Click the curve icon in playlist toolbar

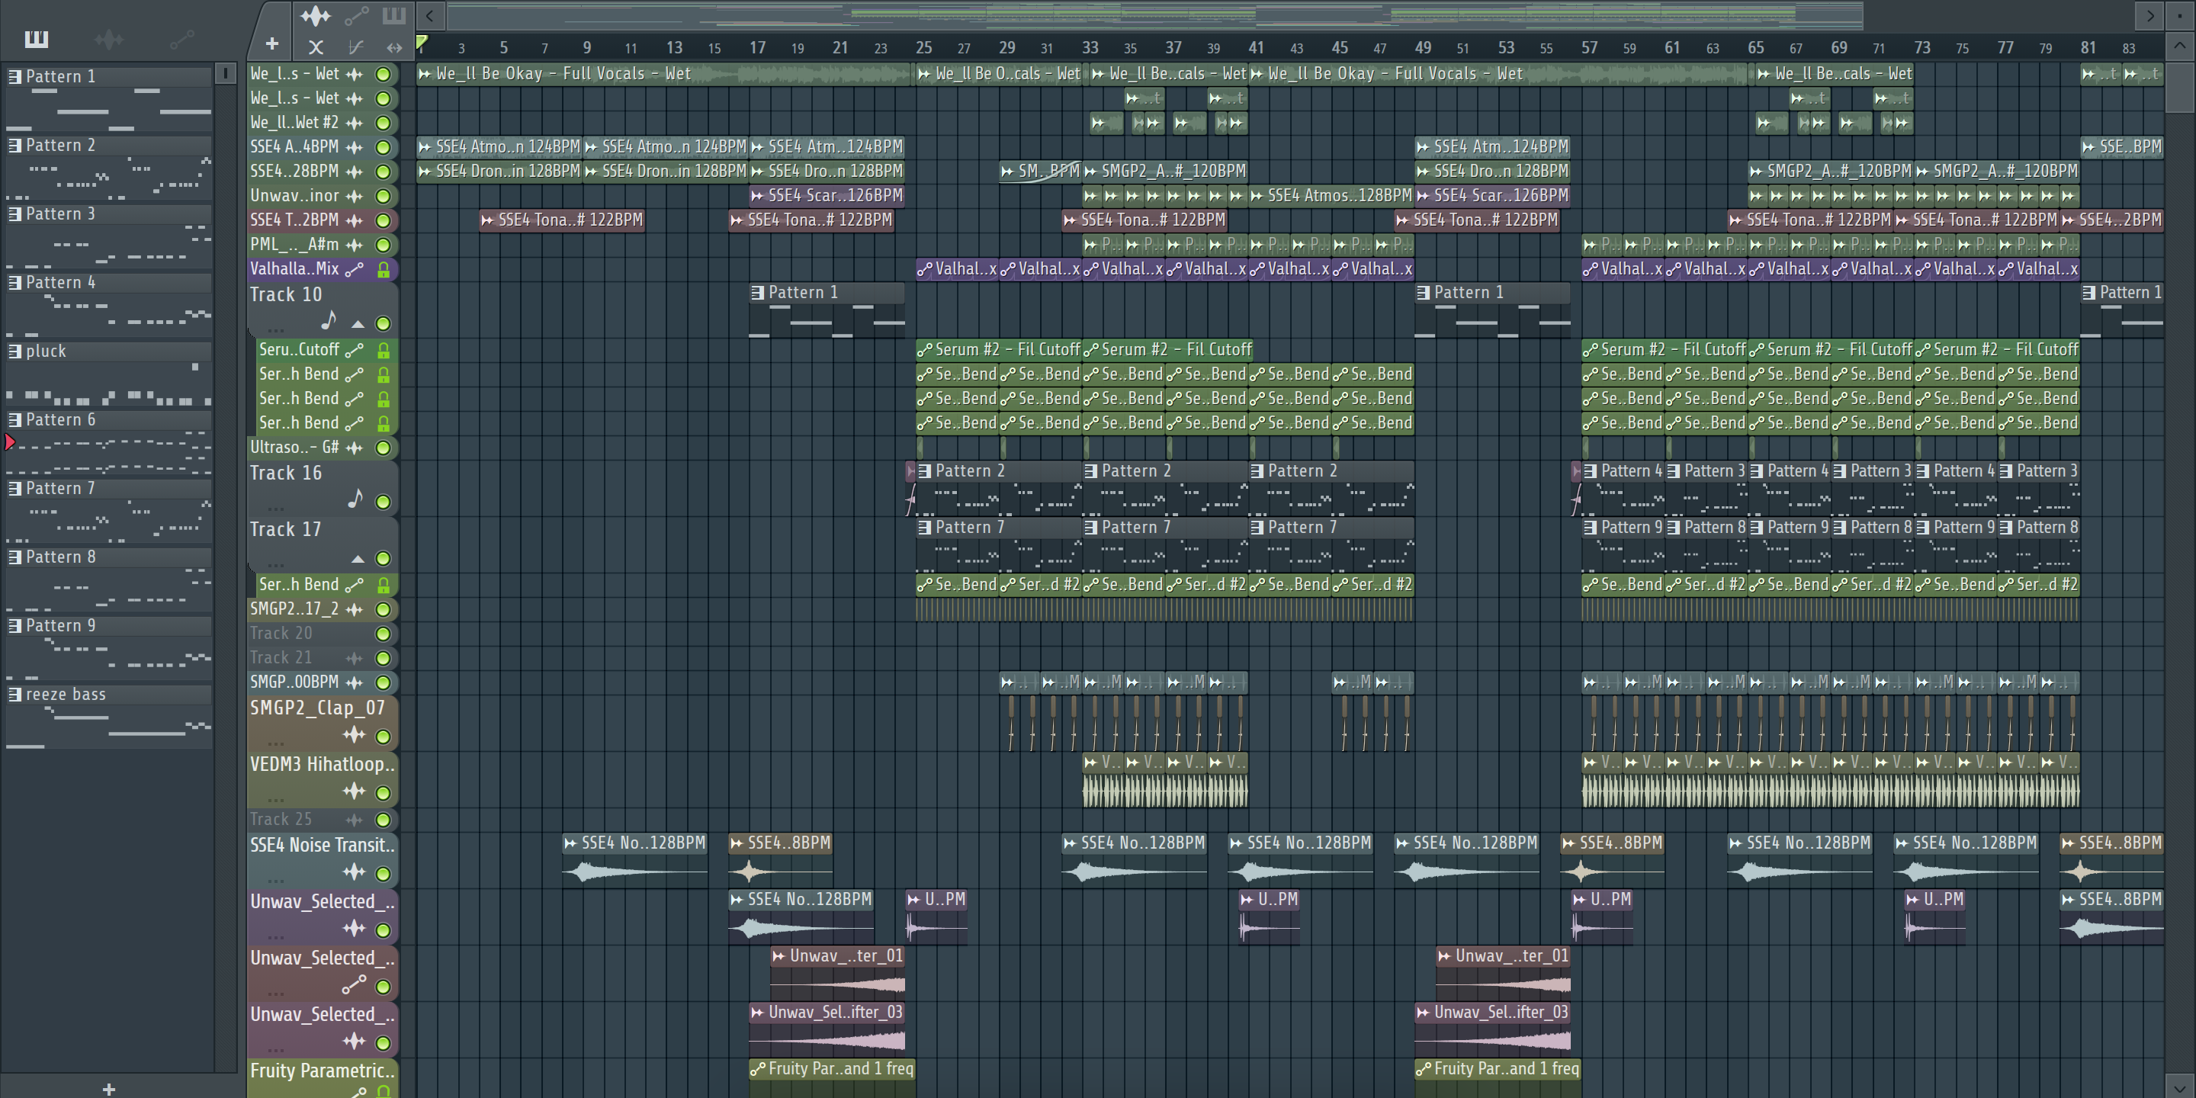tap(355, 48)
